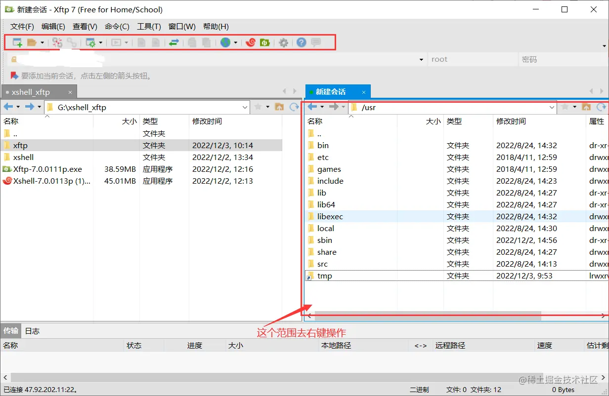Close the 新建会话 tab
This screenshot has width=609, height=396.
tap(364, 92)
